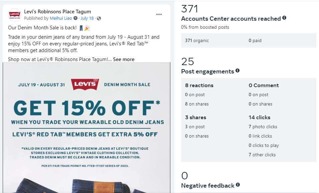Click the 371 accounts reached number
This screenshot has height=193, width=319.
[x=190, y=9]
